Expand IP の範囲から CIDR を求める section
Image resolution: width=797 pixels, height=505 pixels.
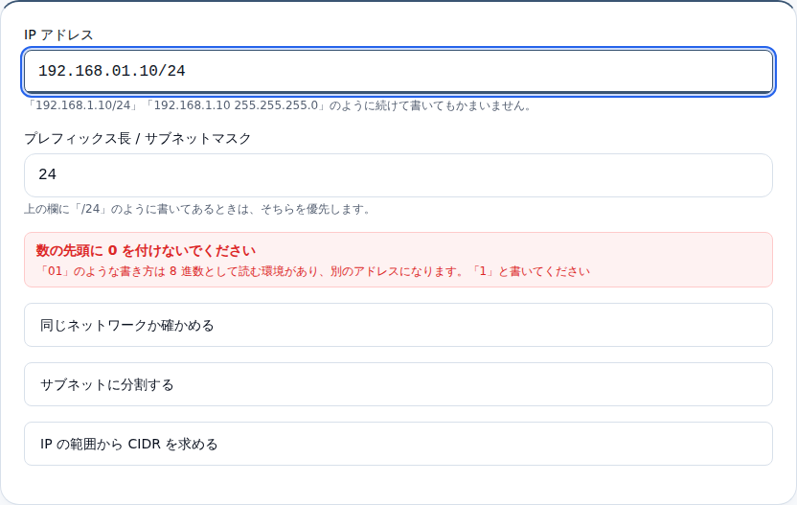pyautogui.click(x=398, y=444)
